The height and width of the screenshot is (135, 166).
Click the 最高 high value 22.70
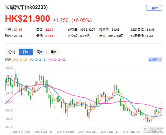[x=49, y=30]
